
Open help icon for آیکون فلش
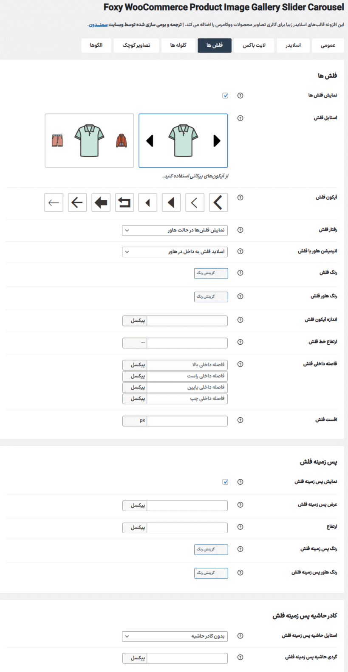pyautogui.click(x=240, y=197)
